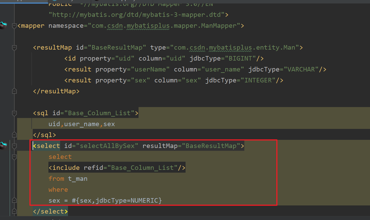Click the closing </resultMap> tag
Viewport: 370px width, 220px height.
[56, 91]
